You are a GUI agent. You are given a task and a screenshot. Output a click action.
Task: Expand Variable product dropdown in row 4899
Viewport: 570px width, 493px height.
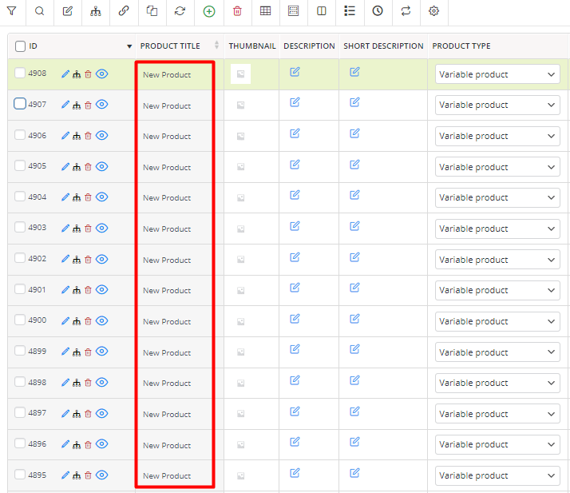pyautogui.click(x=497, y=352)
